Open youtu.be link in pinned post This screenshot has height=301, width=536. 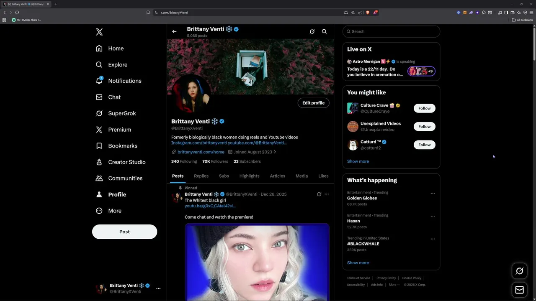coord(210,206)
